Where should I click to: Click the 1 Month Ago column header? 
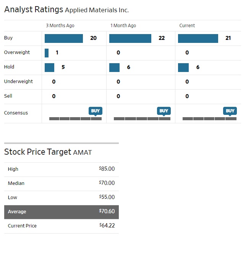coord(123,26)
